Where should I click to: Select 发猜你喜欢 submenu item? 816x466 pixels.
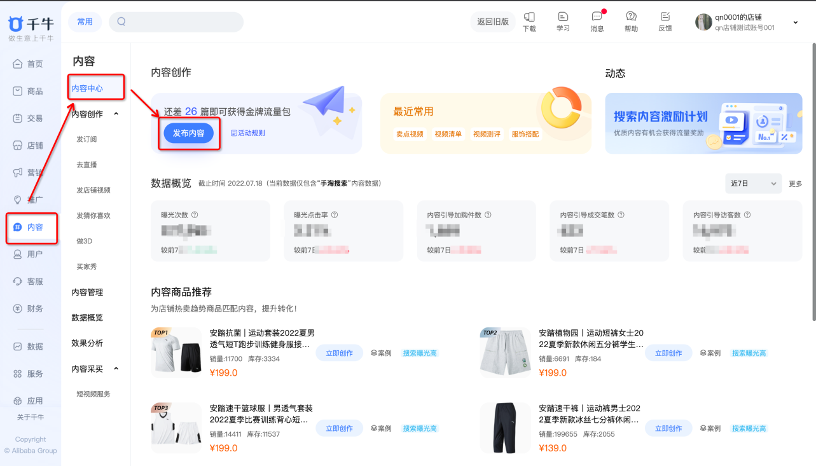(93, 216)
